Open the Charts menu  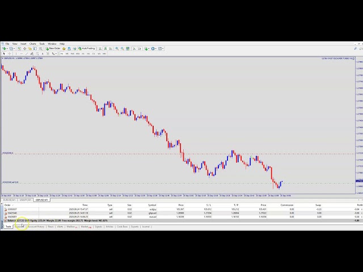pyautogui.click(x=33, y=44)
